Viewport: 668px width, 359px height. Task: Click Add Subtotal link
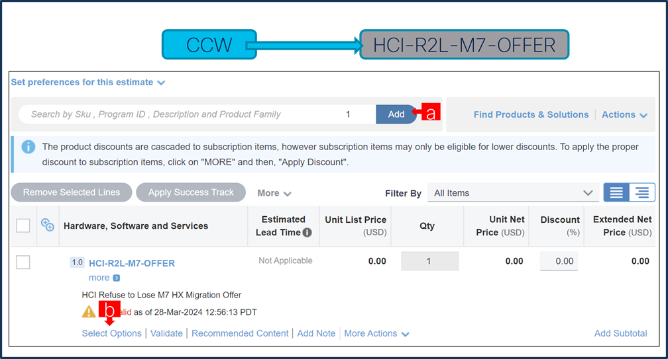[620, 333]
